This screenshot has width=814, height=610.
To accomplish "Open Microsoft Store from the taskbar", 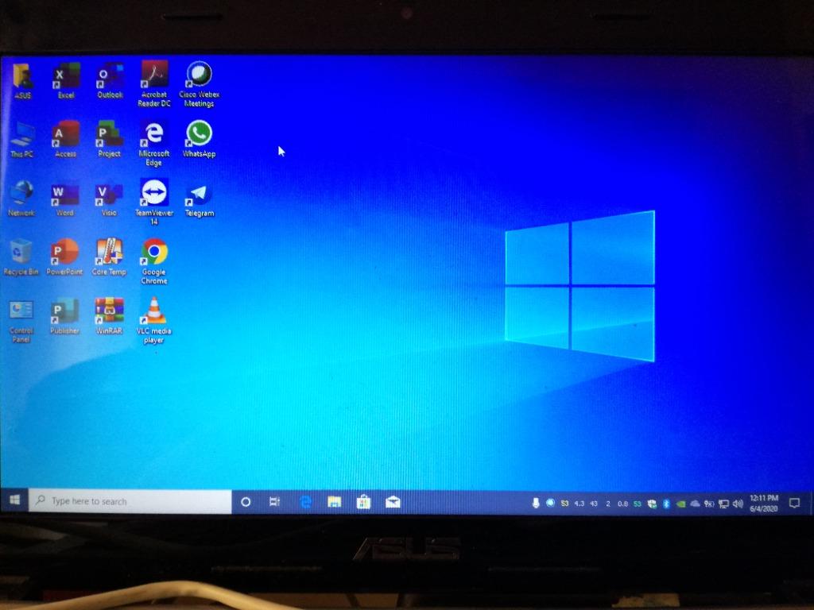I will 363,502.
